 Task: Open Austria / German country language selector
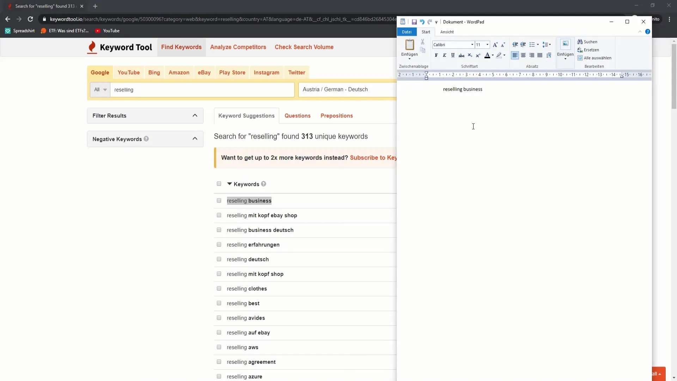pyautogui.click(x=347, y=90)
